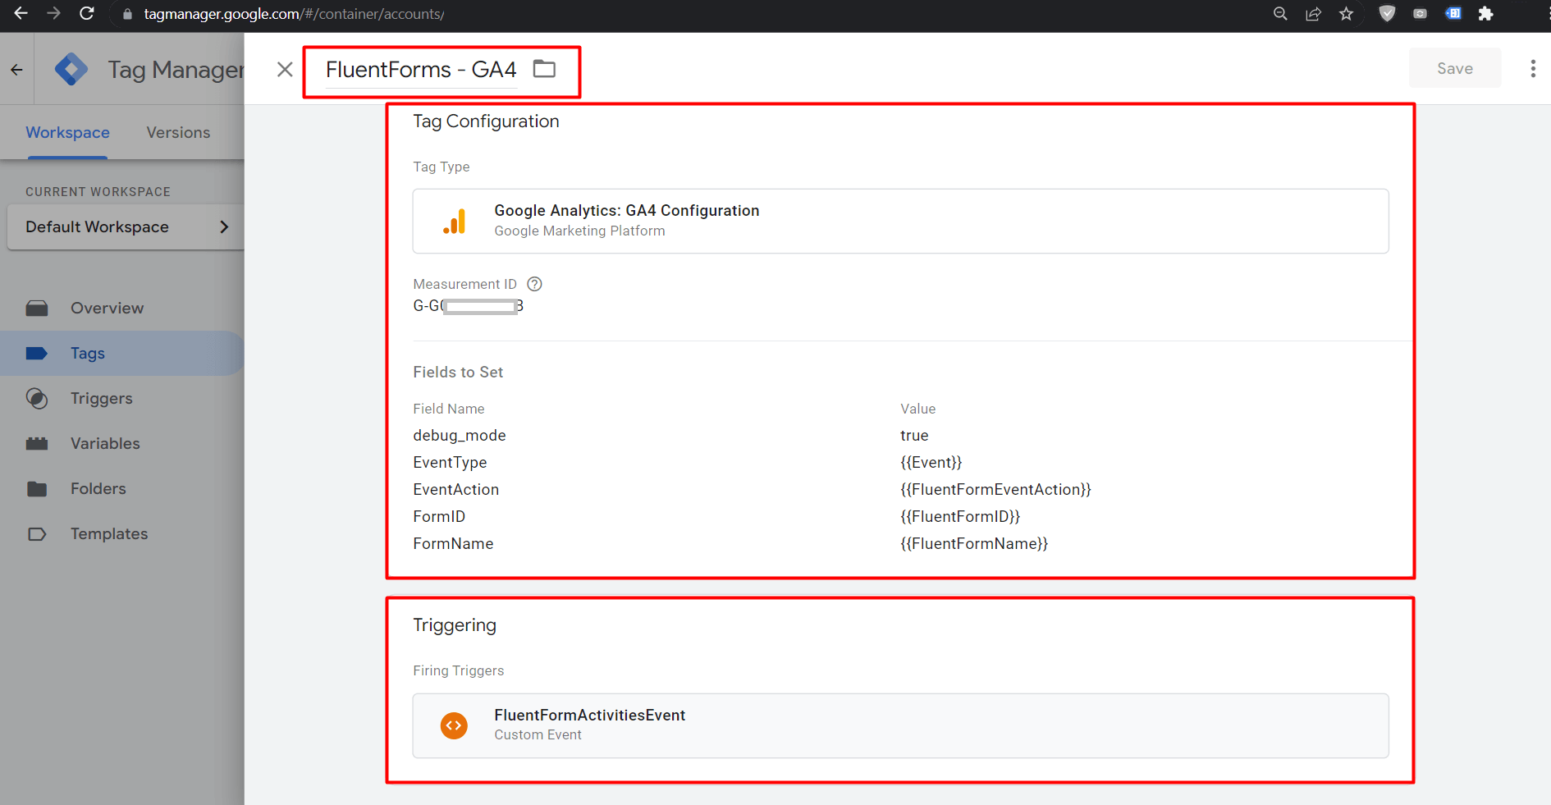The height and width of the screenshot is (805, 1551).
Task: Click the {{Event}} value
Action: click(x=931, y=463)
